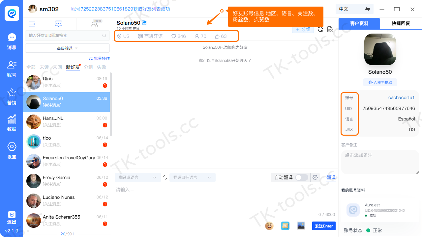Click the heart following count 246
Screen dimensions: 422x237
pyautogui.click(x=179, y=36)
